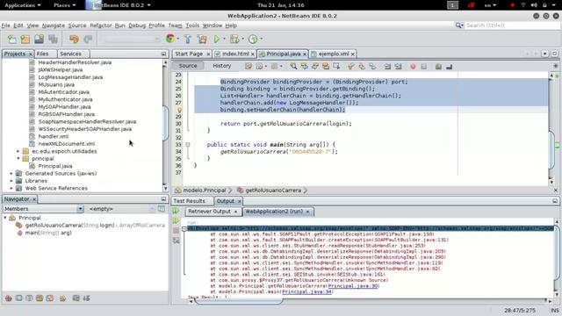The image size is (562, 316).
Task: Follow the Principal.java:34 stack trace link
Action: click(x=306, y=291)
